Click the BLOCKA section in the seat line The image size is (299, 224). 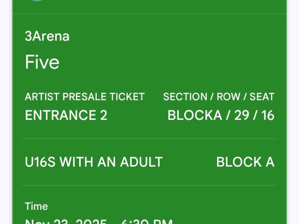(195, 115)
